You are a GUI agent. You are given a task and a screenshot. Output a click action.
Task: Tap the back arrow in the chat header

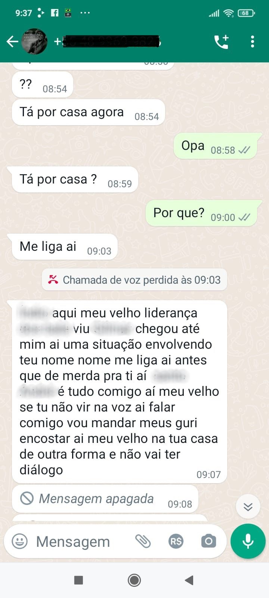tap(12, 41)
